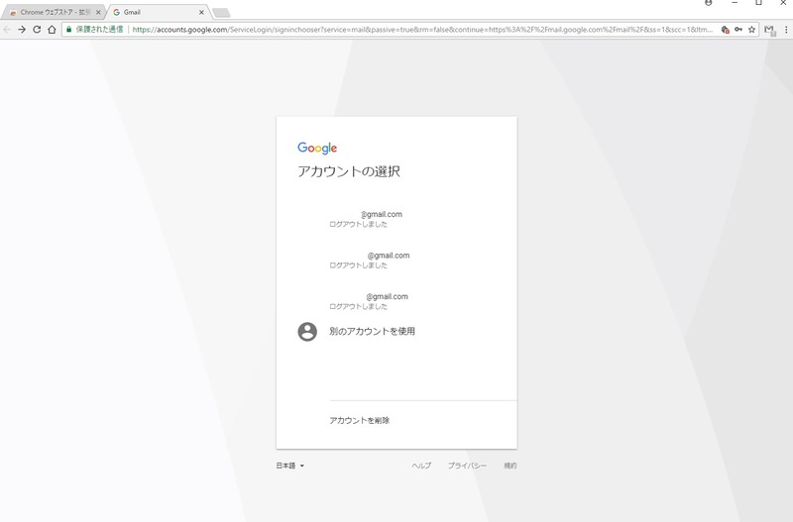This screenshot has height=522, width=793.
Task: Click the Gmail extension icon in toolbar
Action: [x=770, y=30]
